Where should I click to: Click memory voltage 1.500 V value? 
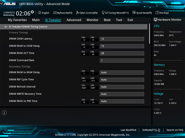pyautogui.click(x=173, y=74)
